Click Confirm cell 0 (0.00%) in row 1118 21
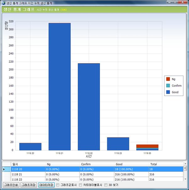The width and height of the screenshot is (189, 190). (x=97, y=174)
